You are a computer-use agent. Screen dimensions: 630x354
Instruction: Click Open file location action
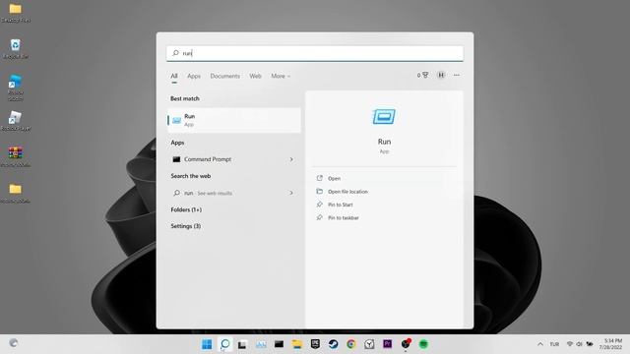[347, 192]
